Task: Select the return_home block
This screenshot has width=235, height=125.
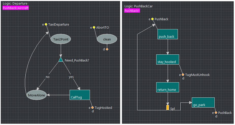Action: (167, 87)
